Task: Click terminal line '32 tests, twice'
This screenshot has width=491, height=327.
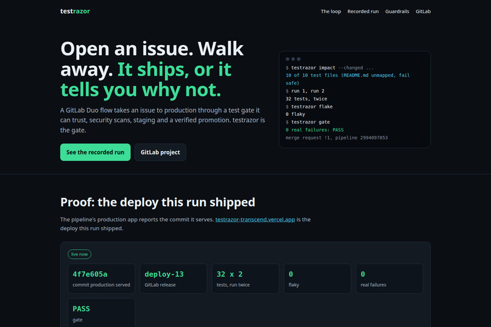Action: tap(306, 99)
